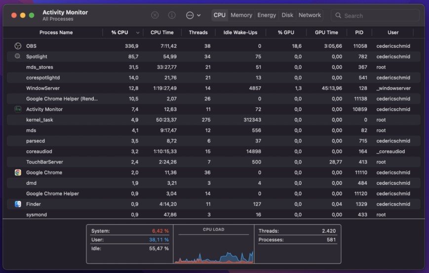Viewport: 429px width, 273px height.
Task: Select the mds process row
Action: [213, 131]
